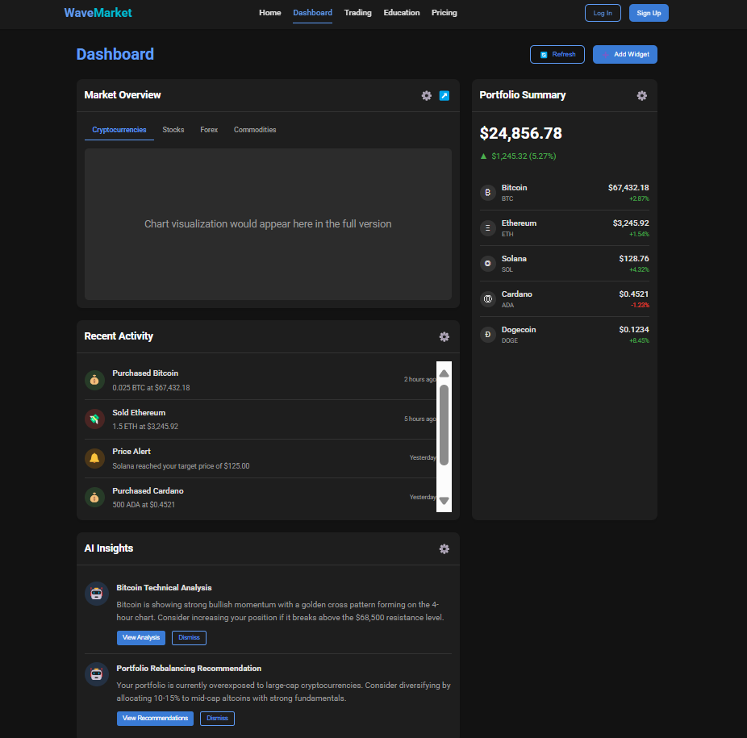Click the Purchased Bitcoin money bag icon
The width and height of the screenshot is (747, 738).
coord(94,380)
